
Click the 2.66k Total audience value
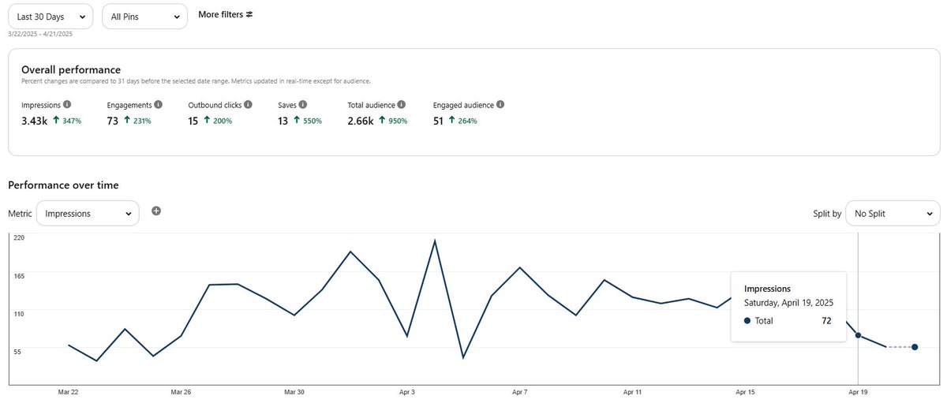coord(361,121)
